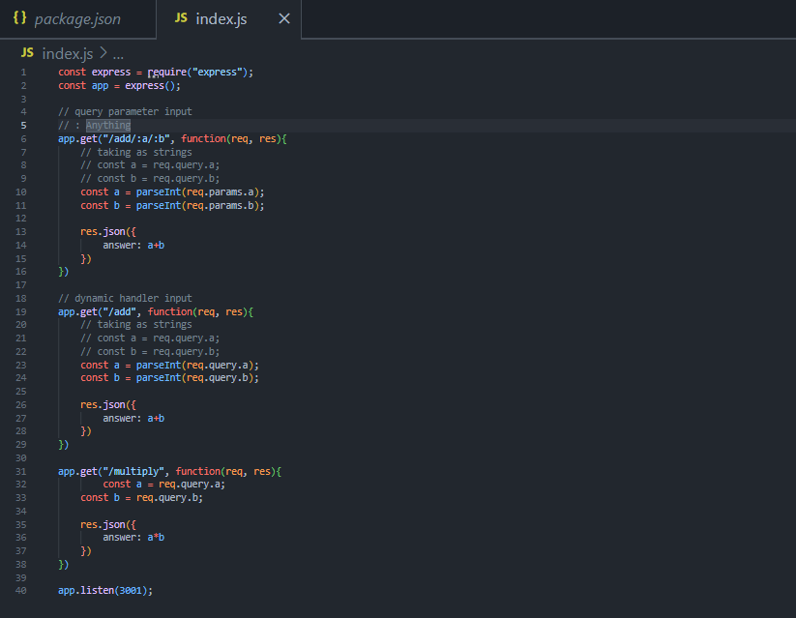Click the closing '})' on line 16
The width and height of the screenshot is (796, 618).
pos(64,272)
